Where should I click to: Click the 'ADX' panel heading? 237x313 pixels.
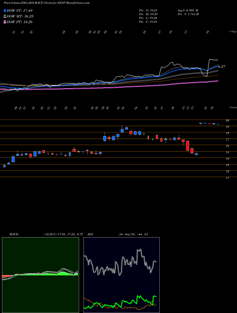(91, 234)
